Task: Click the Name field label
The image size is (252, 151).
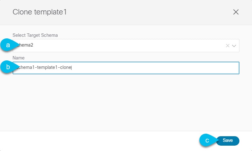Action: tap(19, 58)
